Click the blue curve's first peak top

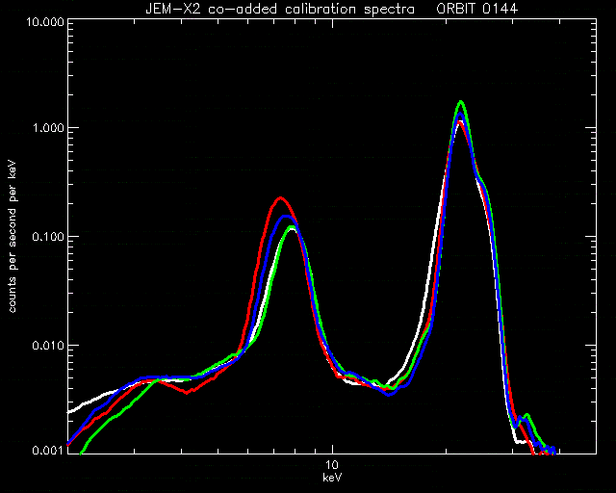(286, 217)
